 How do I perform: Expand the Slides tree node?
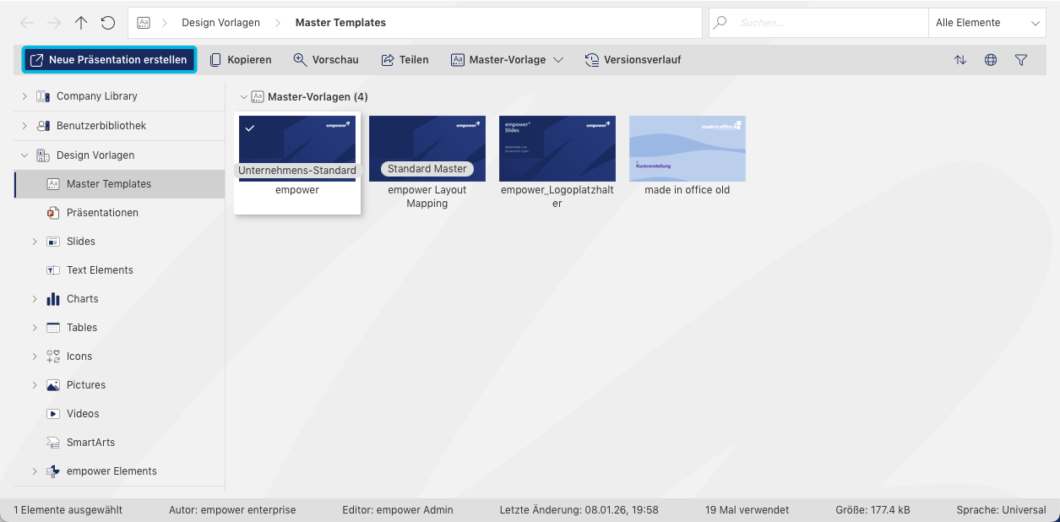coord(35,242)
